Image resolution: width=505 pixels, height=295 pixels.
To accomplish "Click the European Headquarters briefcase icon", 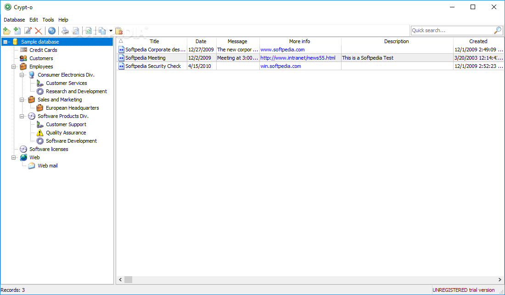I will (x=39, y=108).
